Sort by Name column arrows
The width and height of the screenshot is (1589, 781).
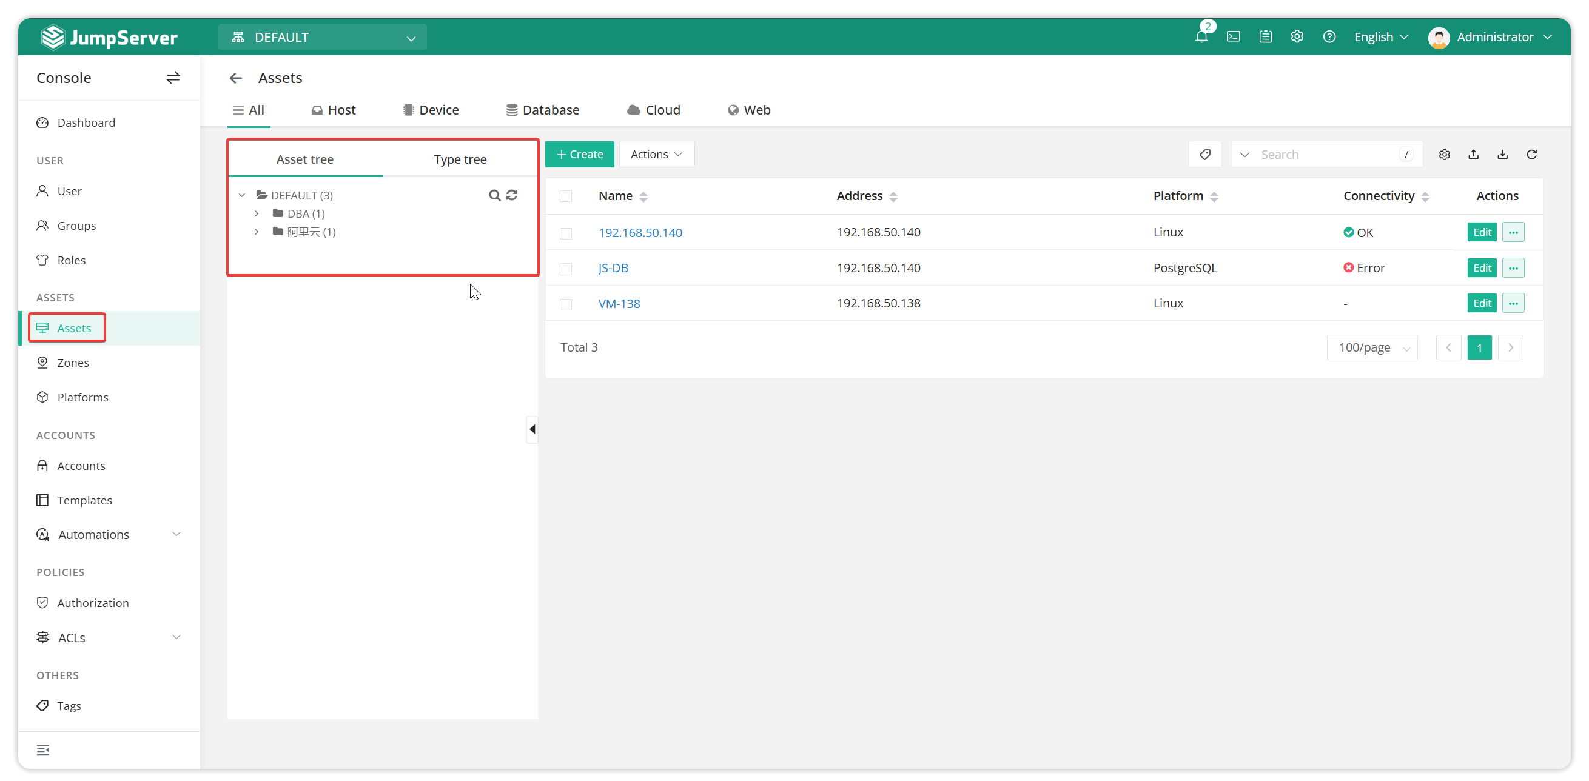tap(643, 197)
